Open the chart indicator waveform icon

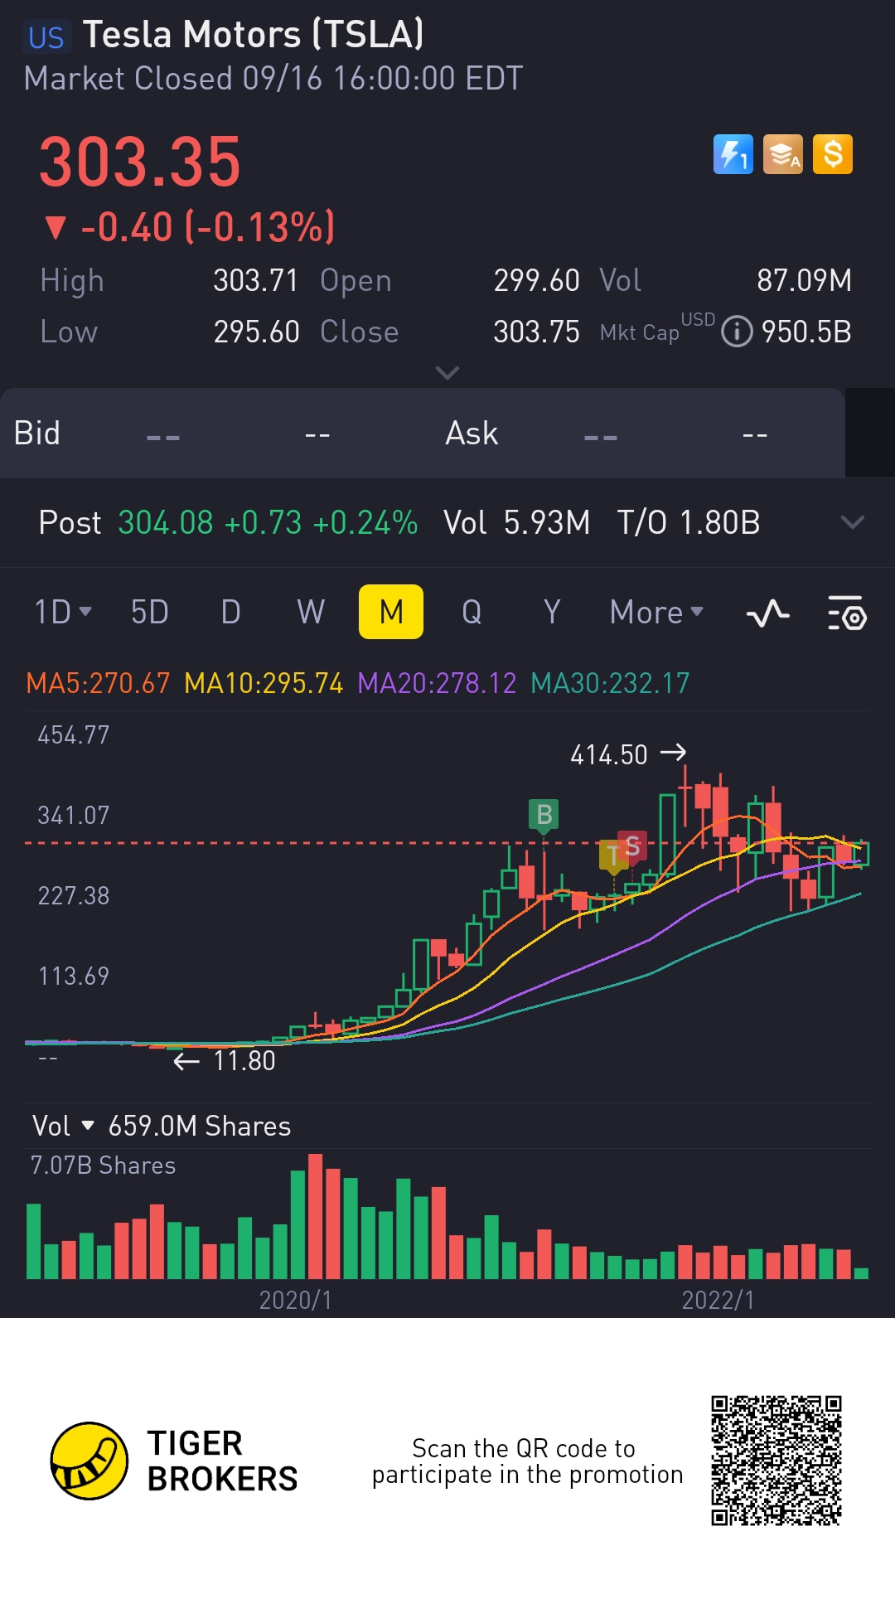[x=767, y=613]
